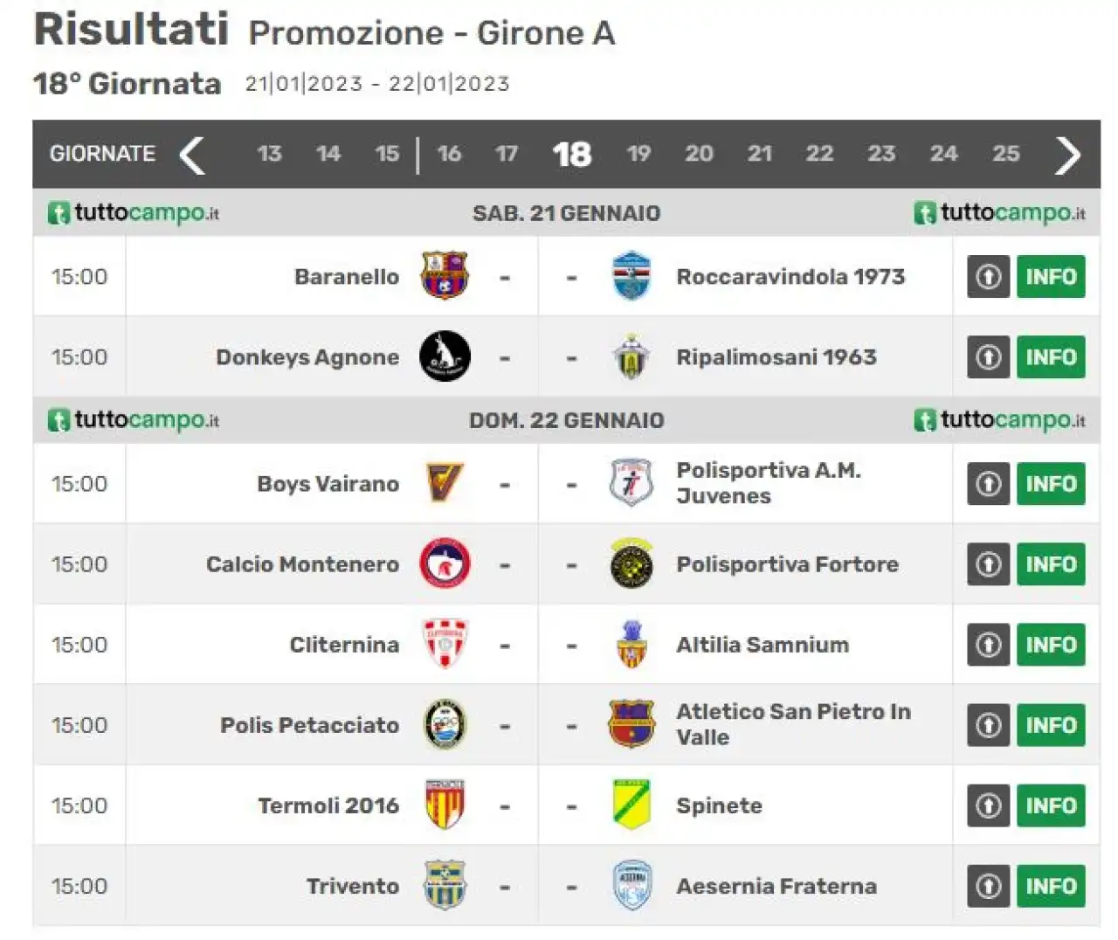Click the Termoli 2016 striped shield
The width and height of the screenshot is (1118, 940).
point(445,805)
